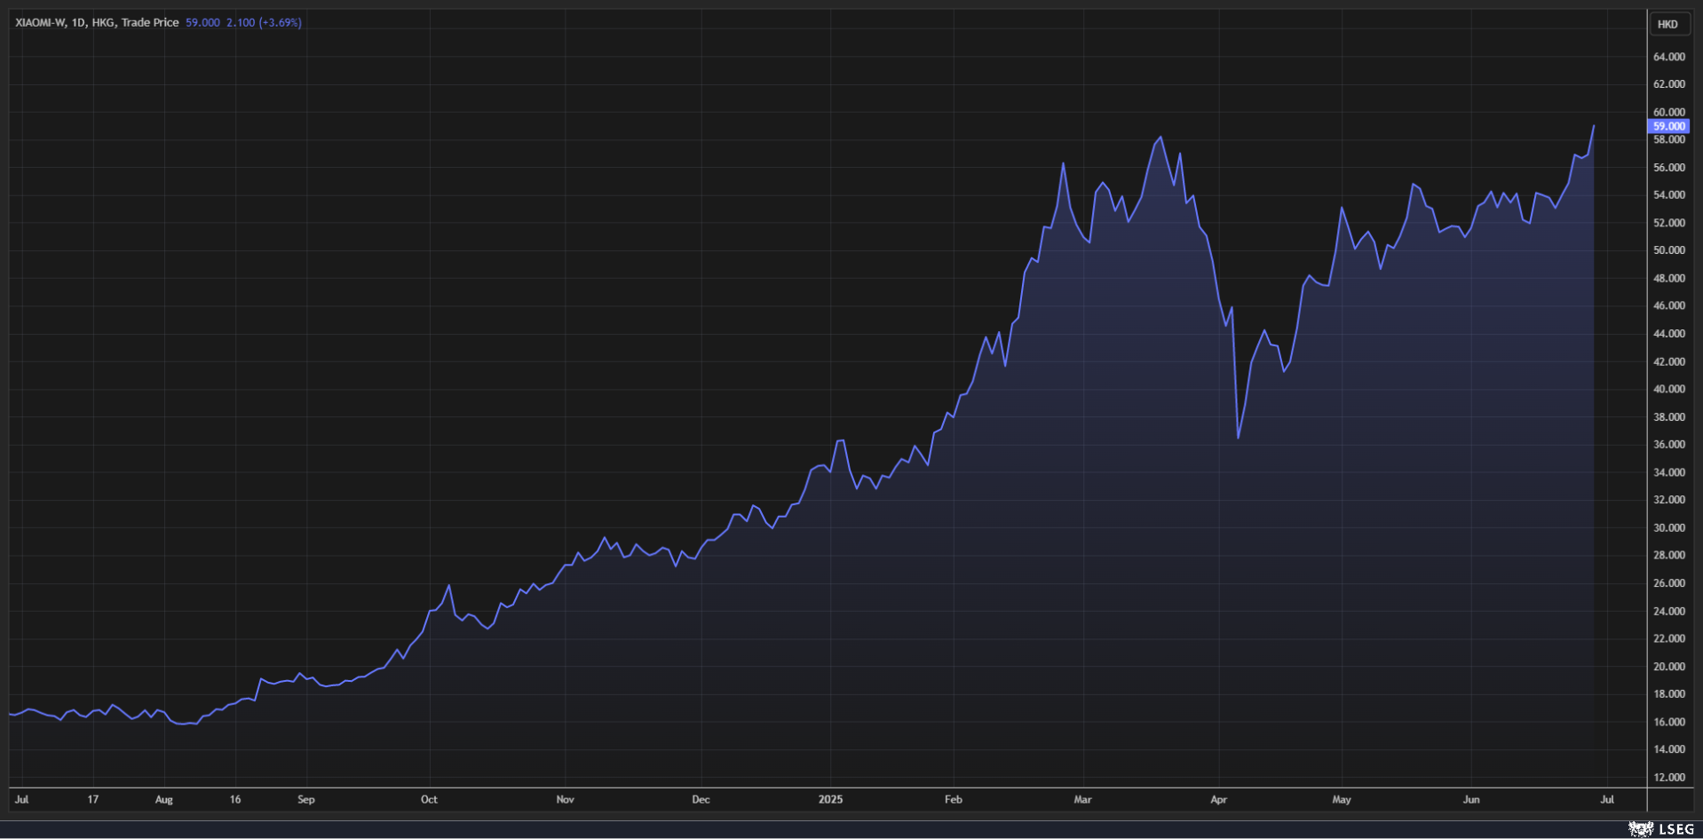Click the 34.000 price axis label
1703x839 pixels.
click(1668, 472)
